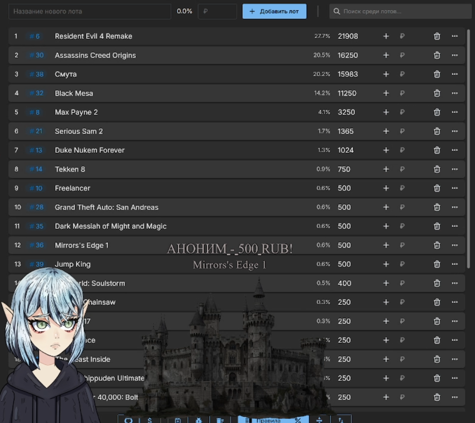Viewport: 475px width, 423px height.
Task: Delete the Grand Theft Auto: San Andreas lot
Action: (x=437, y=207)
